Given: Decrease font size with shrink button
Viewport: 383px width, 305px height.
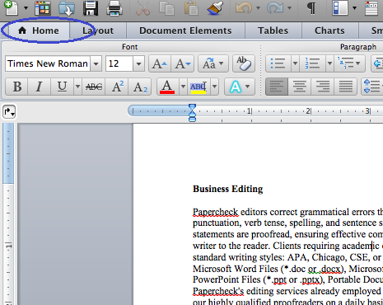Looking at the screenshot, I should point(183,63).
